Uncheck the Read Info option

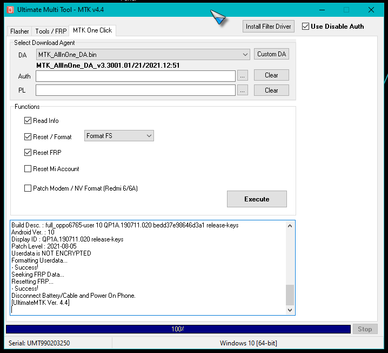28,121
